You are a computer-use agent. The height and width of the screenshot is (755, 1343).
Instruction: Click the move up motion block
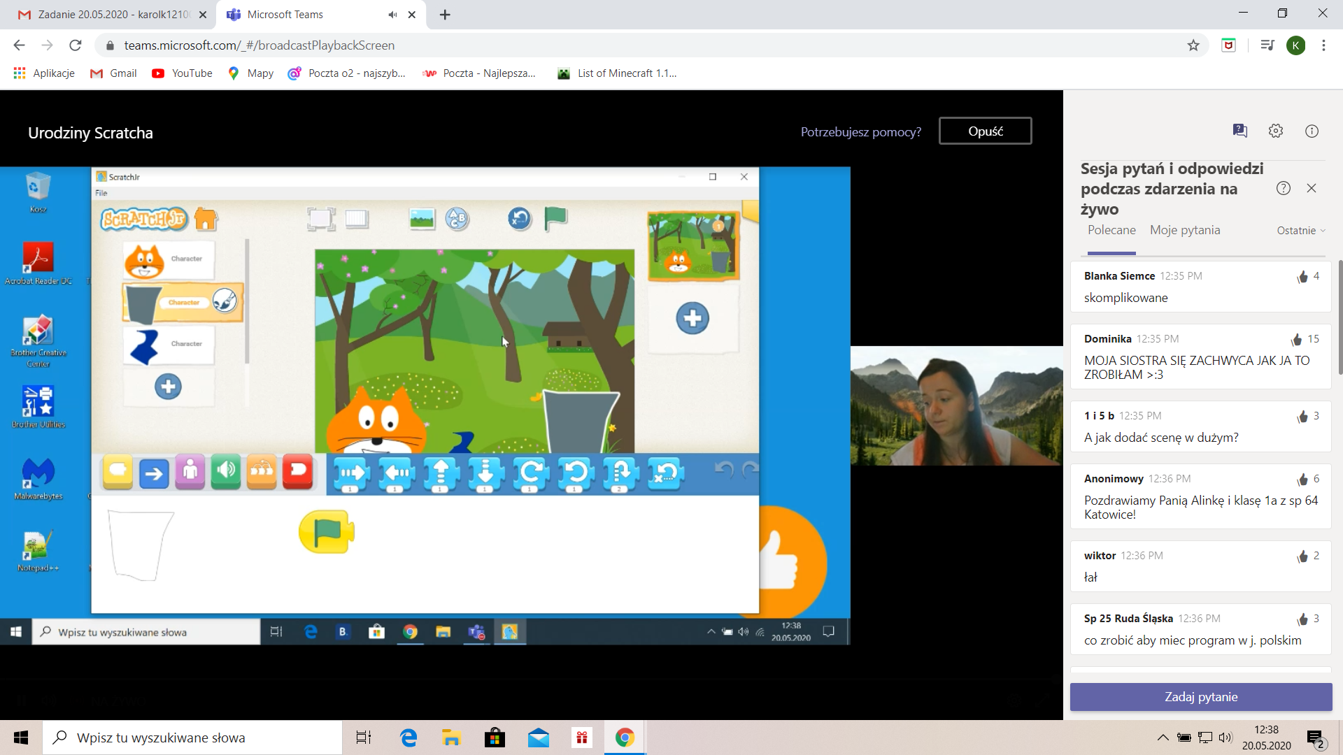[441, 475]
